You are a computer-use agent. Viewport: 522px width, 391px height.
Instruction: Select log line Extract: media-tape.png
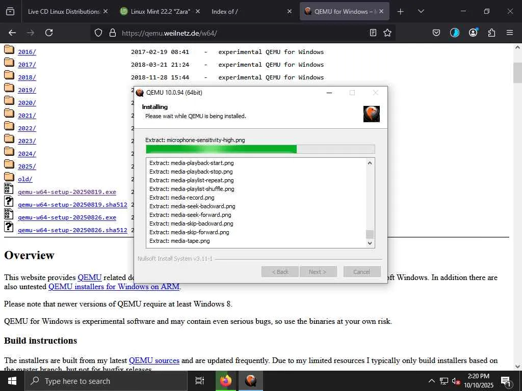[179, 241]
